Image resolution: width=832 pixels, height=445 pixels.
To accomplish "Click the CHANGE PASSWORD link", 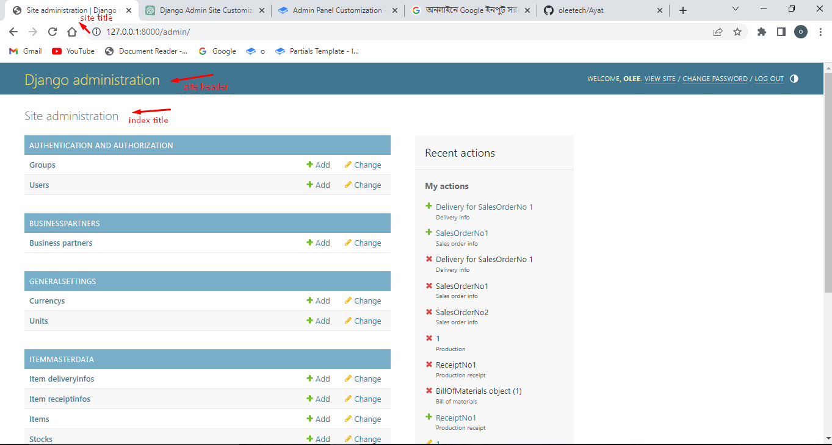I will (715, 79).
